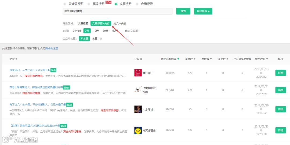Click the 大方同城 account name

[148, 109]
